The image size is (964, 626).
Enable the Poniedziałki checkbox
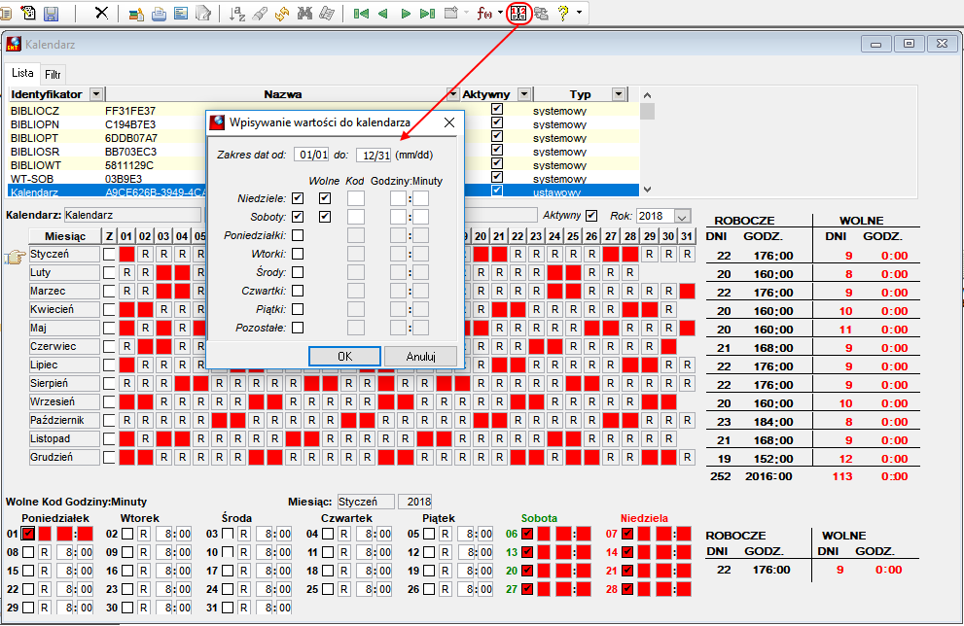pyautogui.click(x=298, y=235)
